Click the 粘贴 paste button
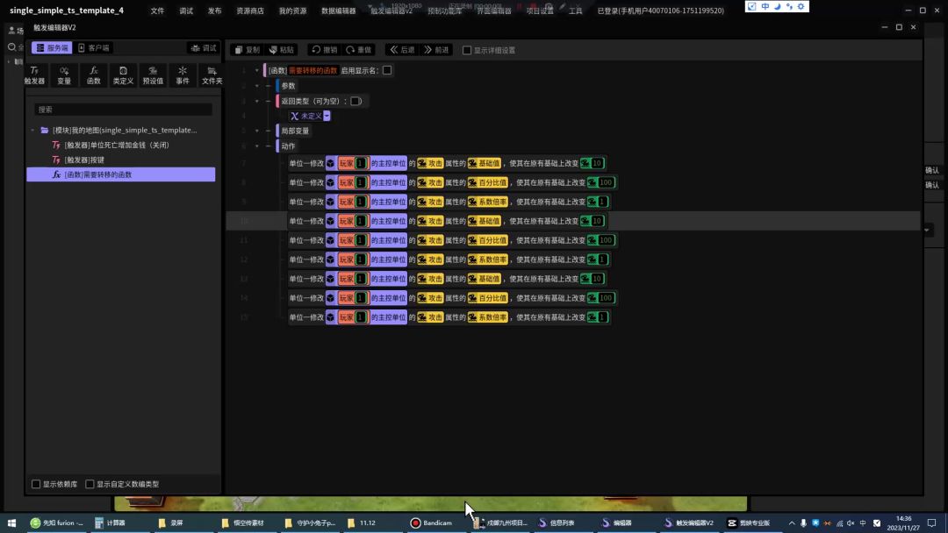Image resolution: width=948 pixels, height=533 pixels. click(282, 50)
